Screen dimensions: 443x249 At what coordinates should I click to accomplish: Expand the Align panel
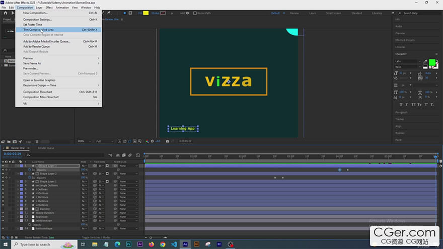[x=398, y=126]
